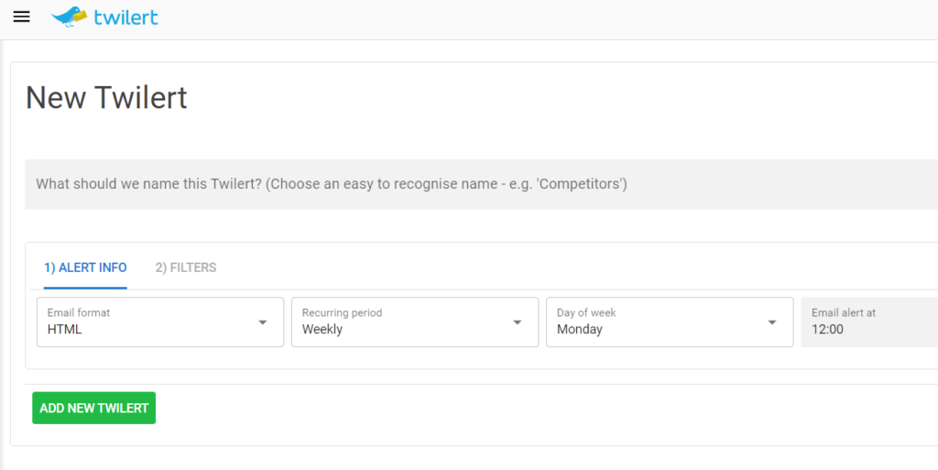Open Email format via the HTML value

65,330
